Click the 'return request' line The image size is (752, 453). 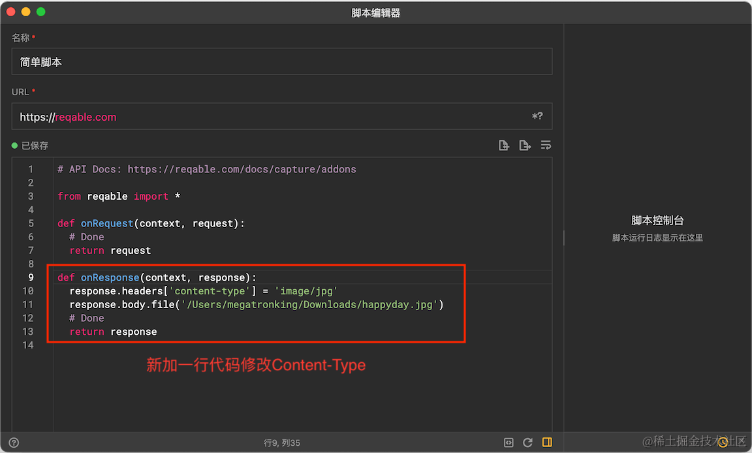point(110,250)
